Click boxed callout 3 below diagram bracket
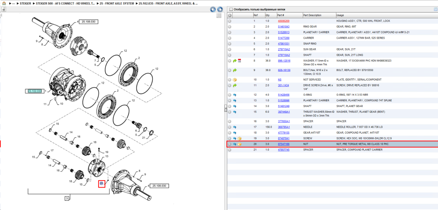 click(x=67, y=199)
